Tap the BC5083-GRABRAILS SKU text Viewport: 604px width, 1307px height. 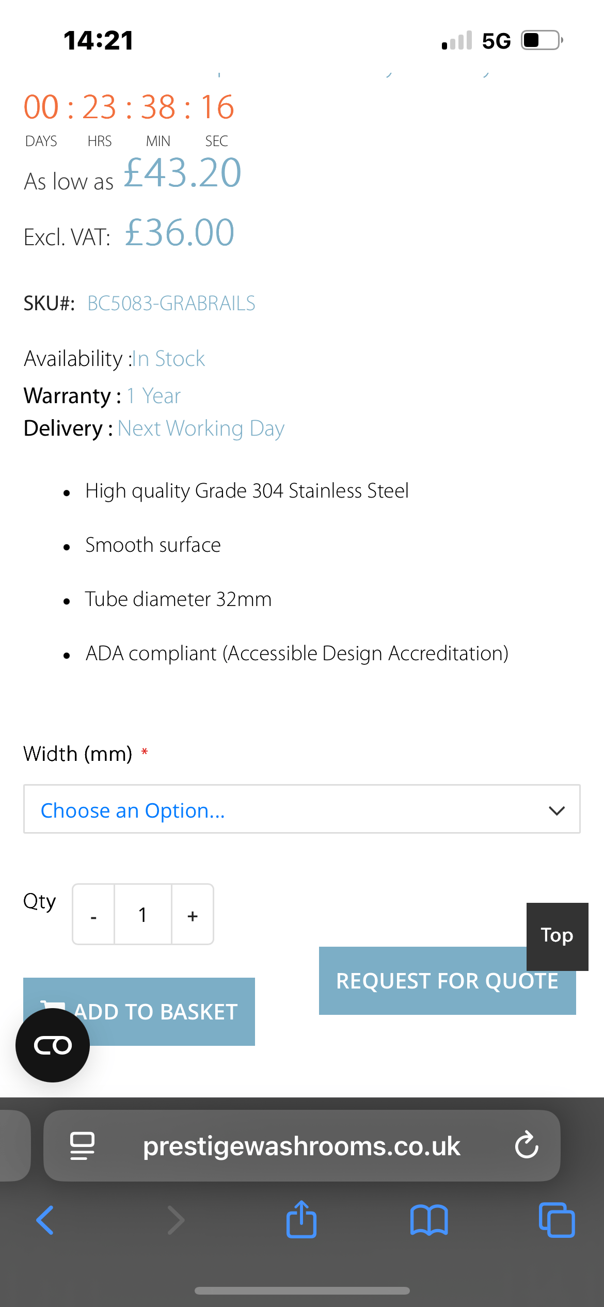(171, 304)
